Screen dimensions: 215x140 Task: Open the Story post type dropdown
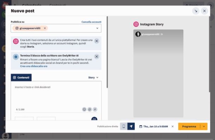point(93,77)
